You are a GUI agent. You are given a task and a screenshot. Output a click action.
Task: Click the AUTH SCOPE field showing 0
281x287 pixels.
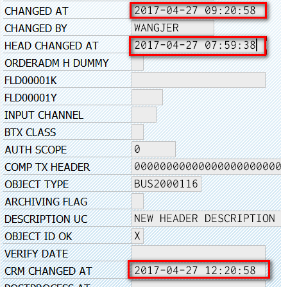coord(153,149)
